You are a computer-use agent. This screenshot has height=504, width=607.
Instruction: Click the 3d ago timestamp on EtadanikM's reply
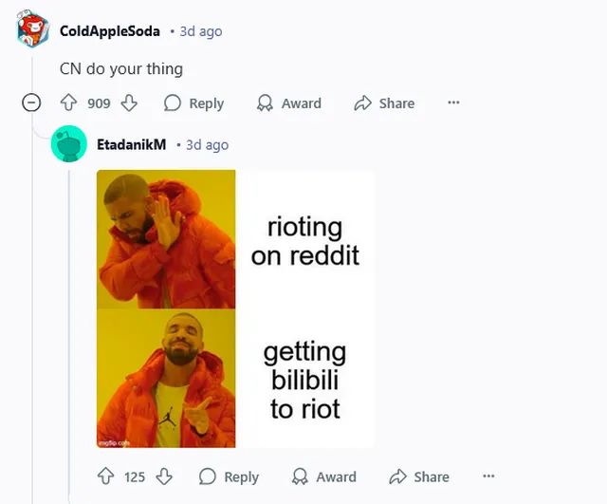click(208, 145)
